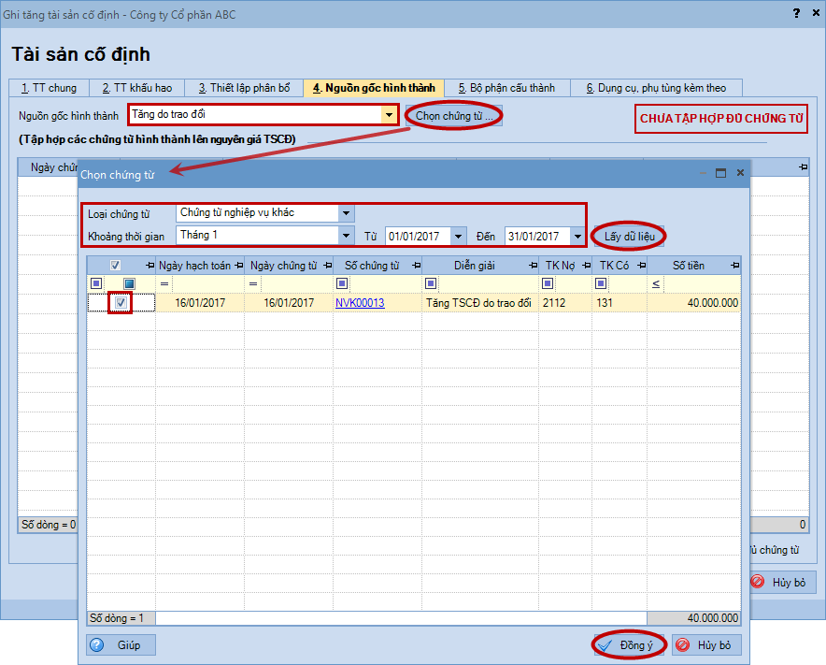Click the pin icon in Diễn giải column header

point(531,266)
